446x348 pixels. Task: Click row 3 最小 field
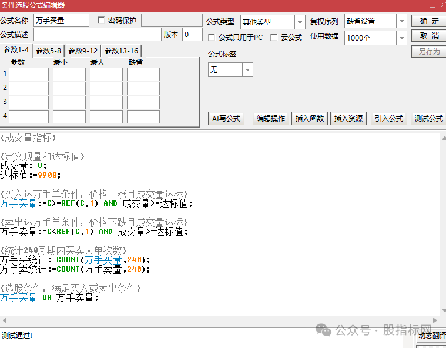point(69,102)
